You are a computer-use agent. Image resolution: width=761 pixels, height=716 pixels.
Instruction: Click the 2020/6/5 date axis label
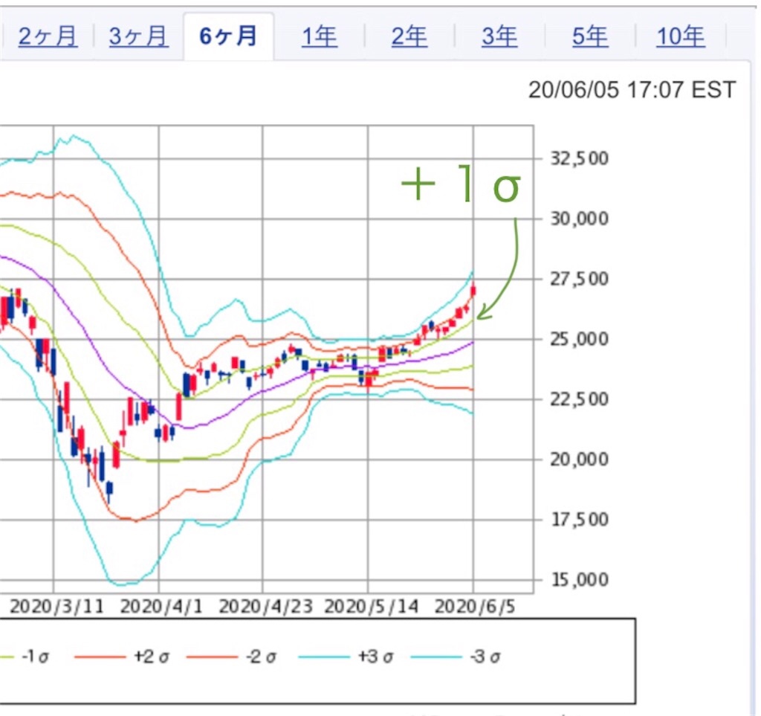tap(475, 606)
